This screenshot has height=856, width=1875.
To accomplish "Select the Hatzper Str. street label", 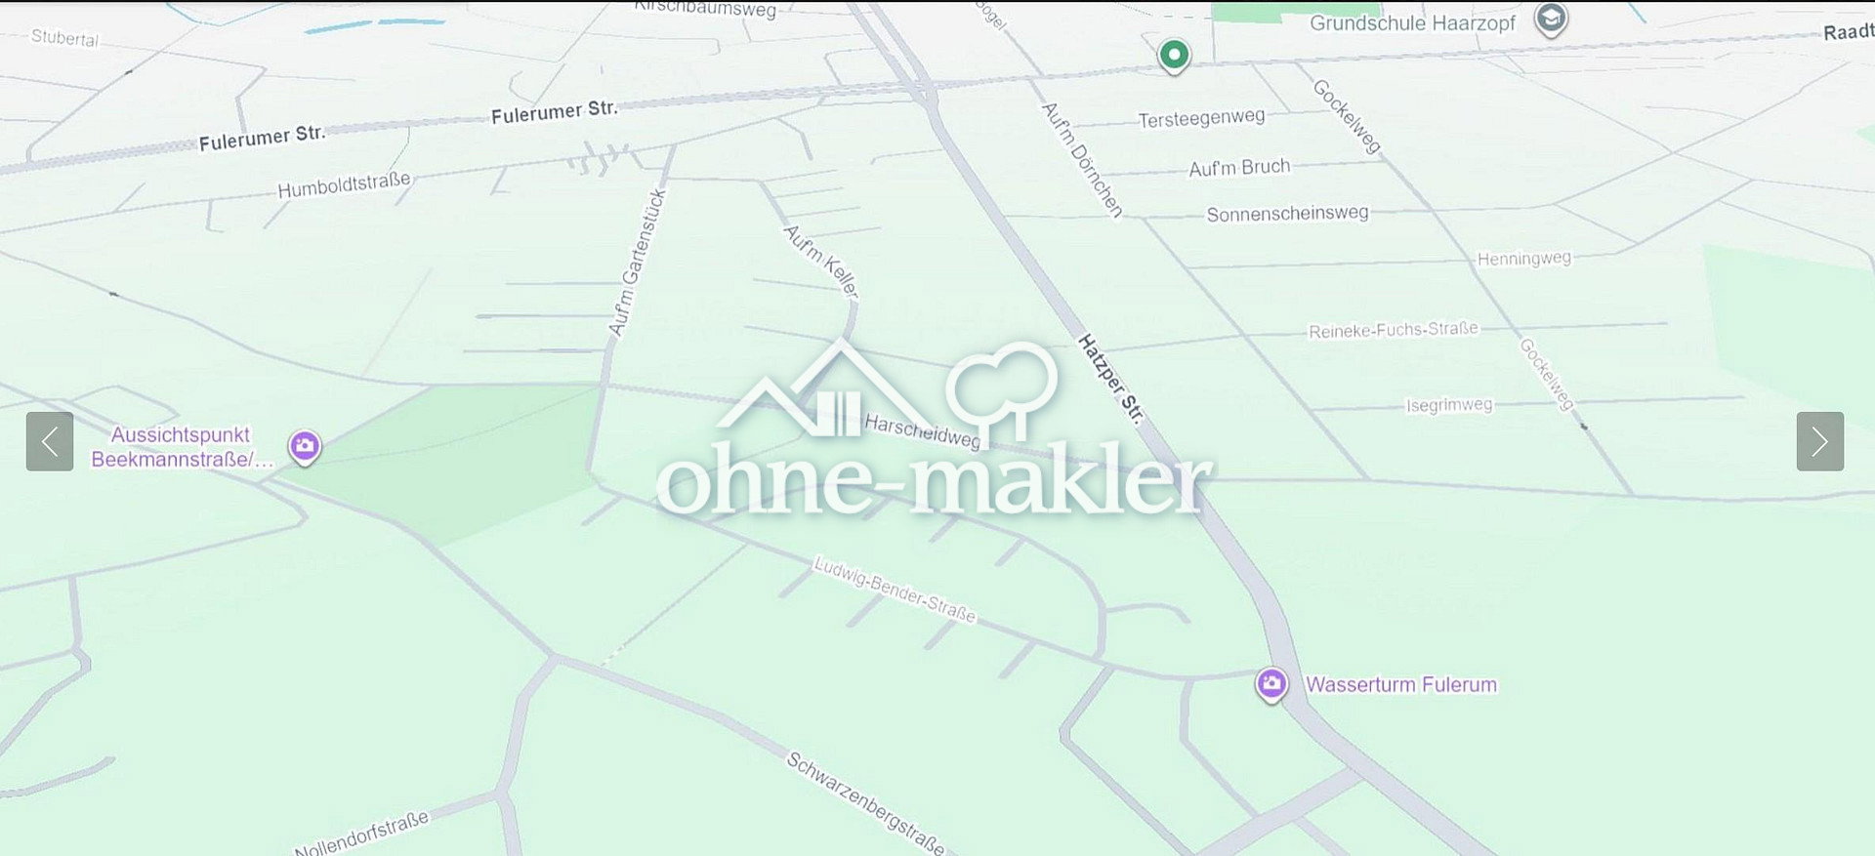I will point(1110,379).
